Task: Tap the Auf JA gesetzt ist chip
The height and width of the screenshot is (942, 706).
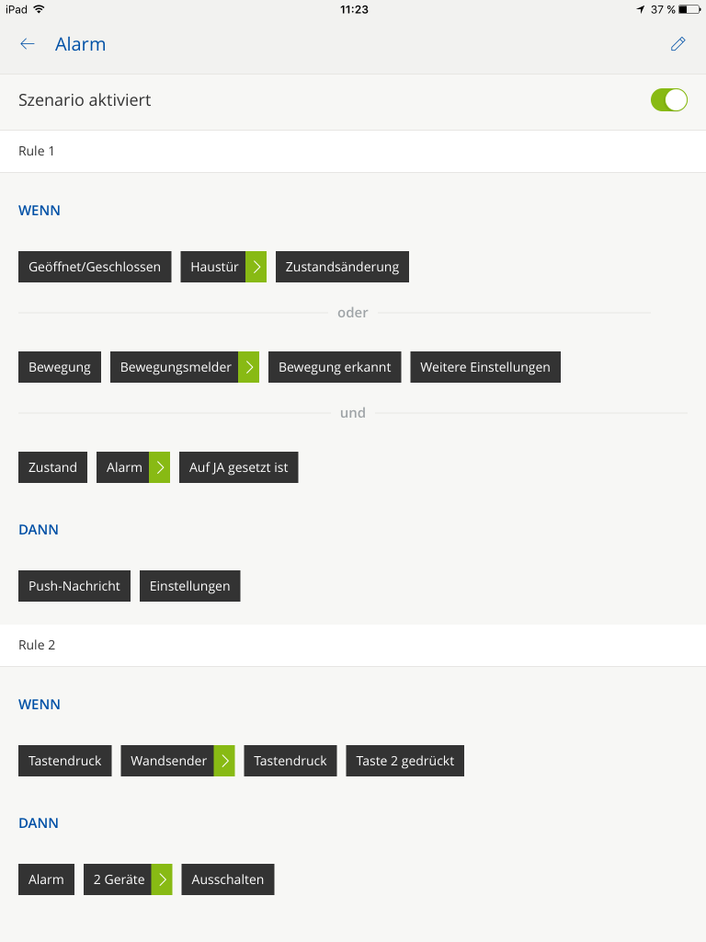Action: 238,467
